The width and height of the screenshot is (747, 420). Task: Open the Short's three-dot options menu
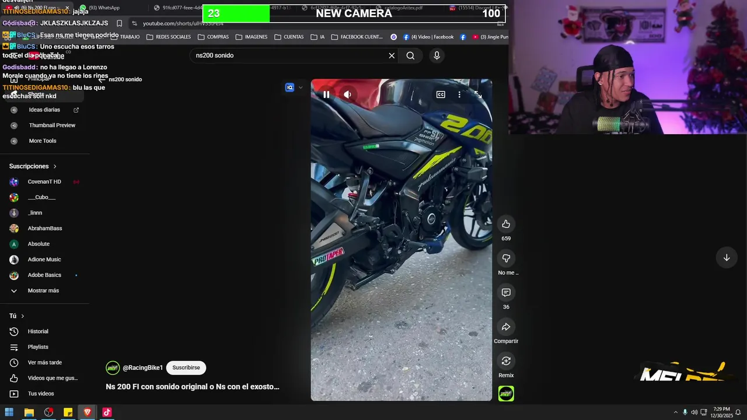459,94
